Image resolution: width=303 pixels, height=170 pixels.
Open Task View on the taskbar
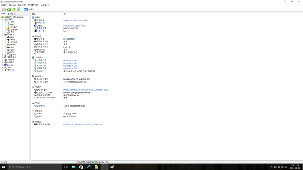[66, 167]
